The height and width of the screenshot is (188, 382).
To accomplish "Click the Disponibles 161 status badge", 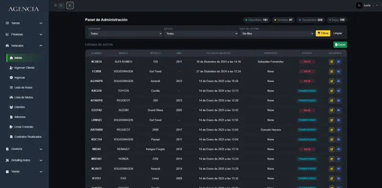I will [x=256, y=20].
